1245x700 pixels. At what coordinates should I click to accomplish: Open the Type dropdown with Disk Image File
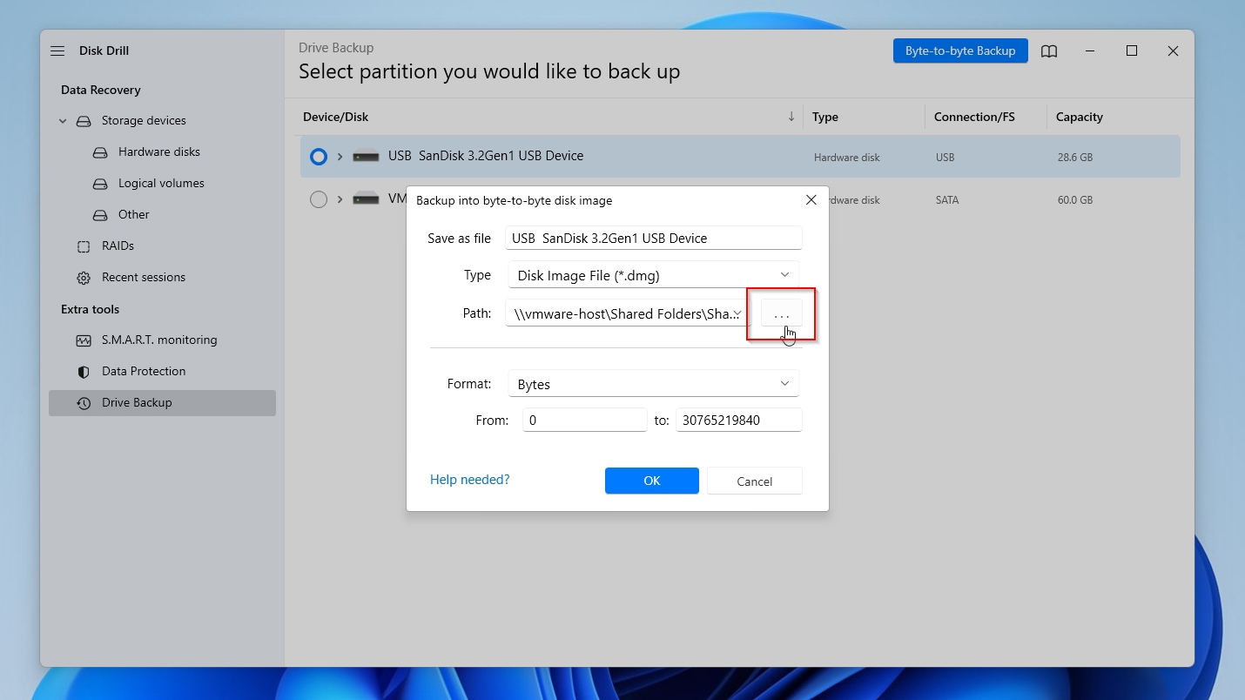click(x=653, y=275)
